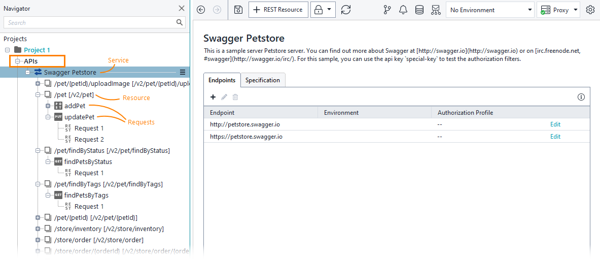Go back with the left arrow button
600x260 pixels.
coord(201,10)
